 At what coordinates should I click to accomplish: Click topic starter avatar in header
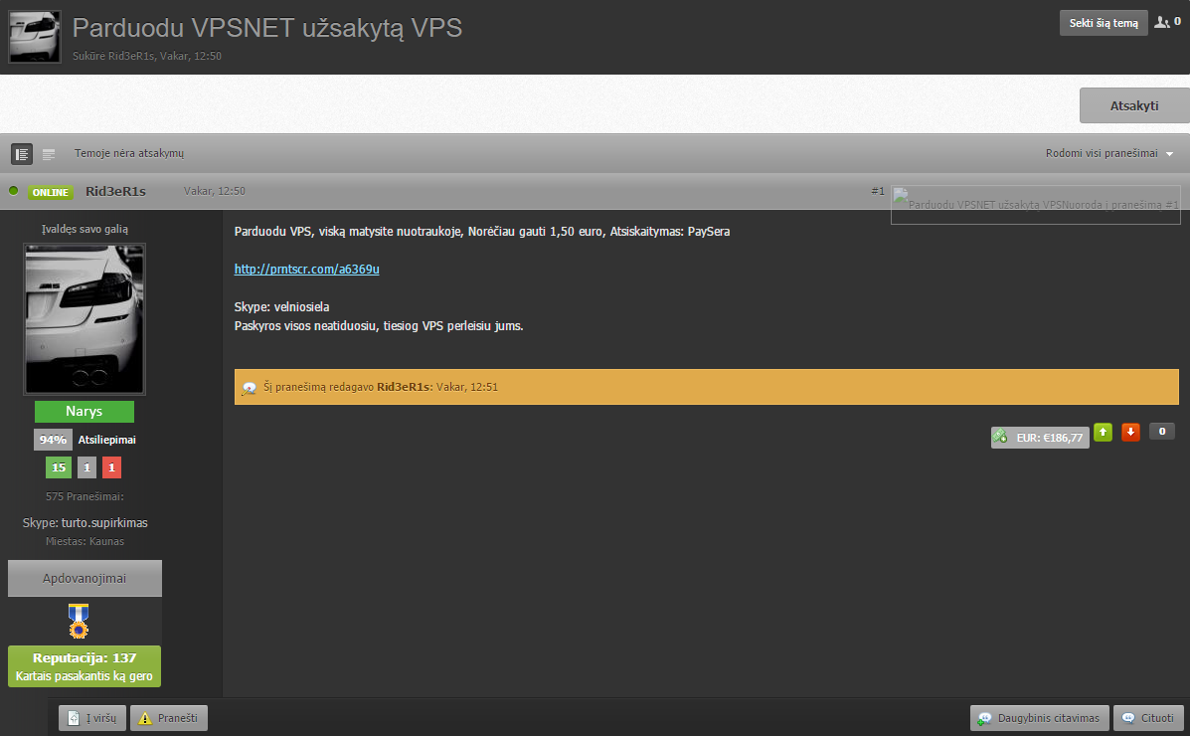pos(34,37)
